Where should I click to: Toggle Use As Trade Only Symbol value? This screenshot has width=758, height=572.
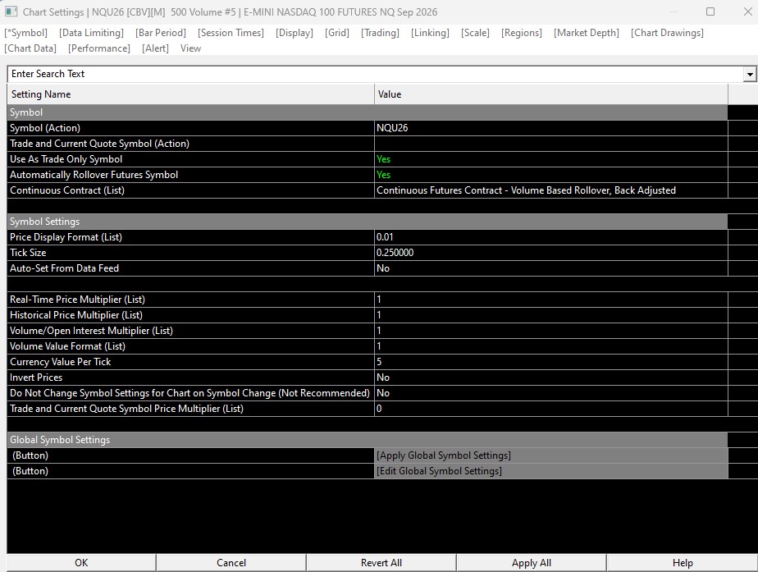(x=551, y=159)
